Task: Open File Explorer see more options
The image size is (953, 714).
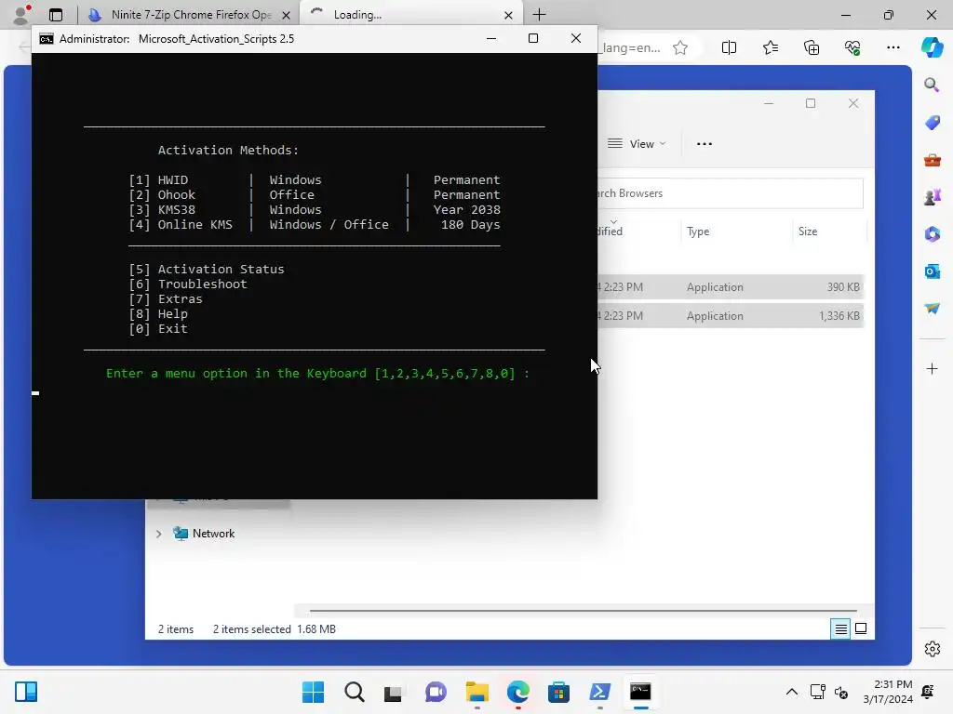Action: (x=705, y=144)
